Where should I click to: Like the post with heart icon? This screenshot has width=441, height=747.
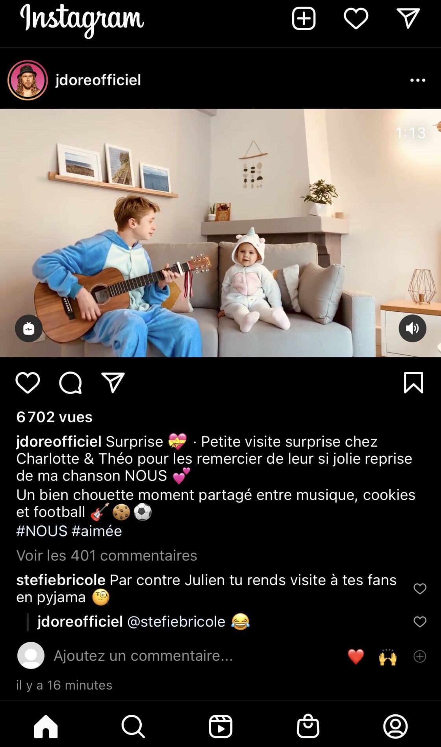pyautogui.click(x=28, y=383)
